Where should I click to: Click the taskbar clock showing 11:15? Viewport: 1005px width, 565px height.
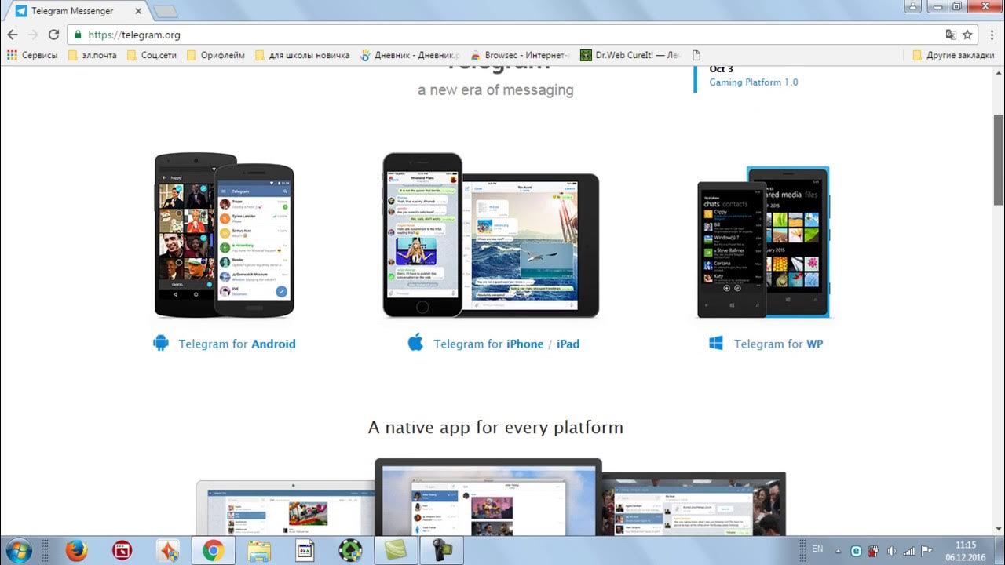(x=966, y=551)
